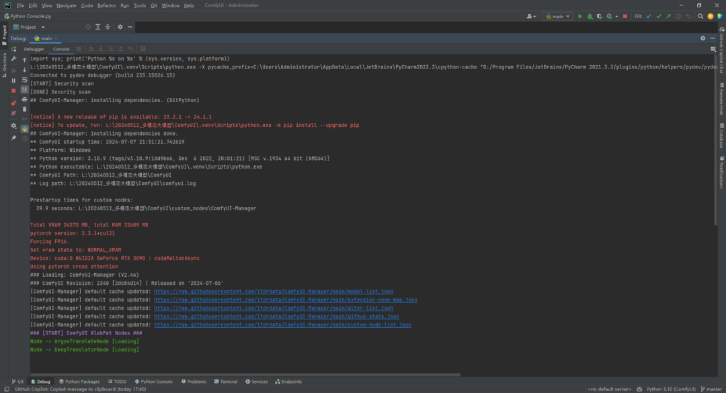Click Search Everywhere magnifier icon
This screenshot has width=726, height=393.
700,17
